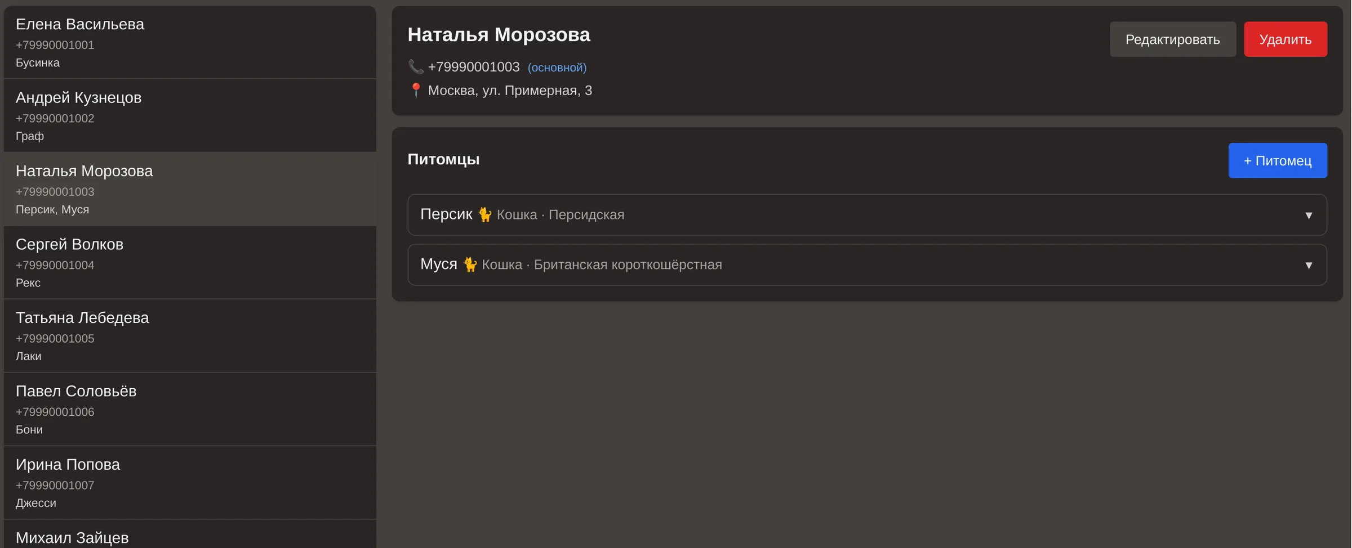Select client Наталья Морозова in the list
1352x548 pixels.
pos(190,189)
